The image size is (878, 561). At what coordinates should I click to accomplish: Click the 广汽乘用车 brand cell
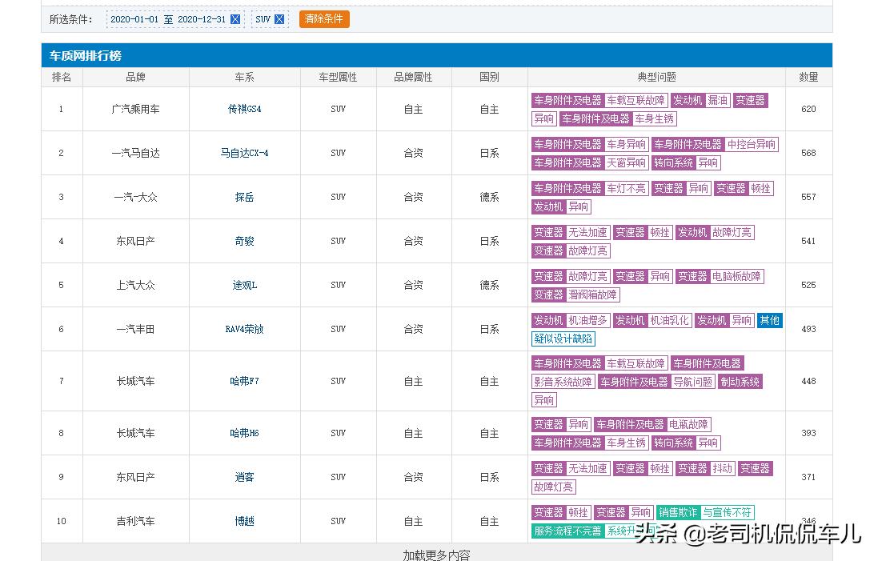point(135,109)
